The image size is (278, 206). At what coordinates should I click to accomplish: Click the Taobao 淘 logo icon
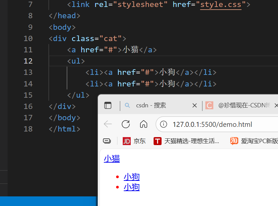tap(234, 141)
